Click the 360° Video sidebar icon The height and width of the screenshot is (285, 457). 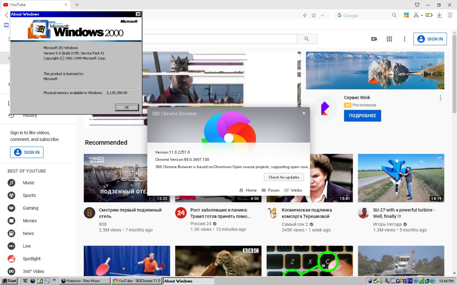[x=11, y=271]
